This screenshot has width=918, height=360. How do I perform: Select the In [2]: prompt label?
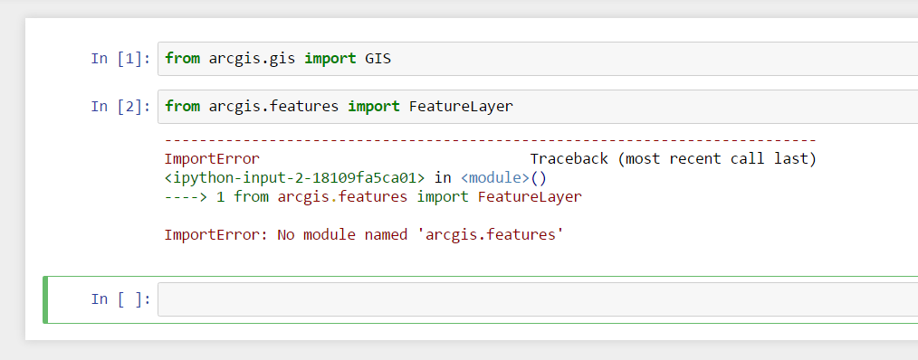(x=120, y=107)
